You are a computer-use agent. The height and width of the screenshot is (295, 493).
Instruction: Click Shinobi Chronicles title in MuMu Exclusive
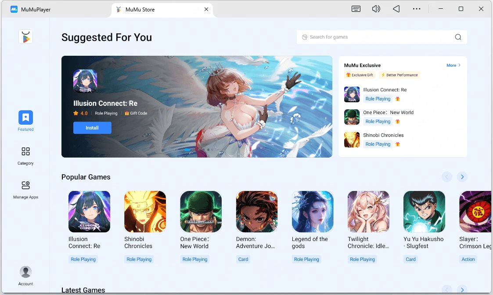(x=383, y=135)
